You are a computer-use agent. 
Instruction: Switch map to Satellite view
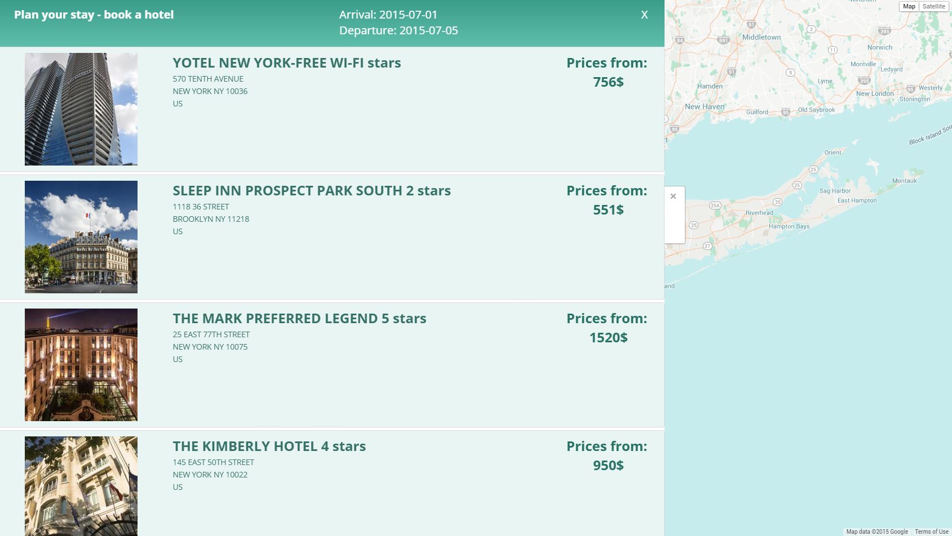(933, 6)
